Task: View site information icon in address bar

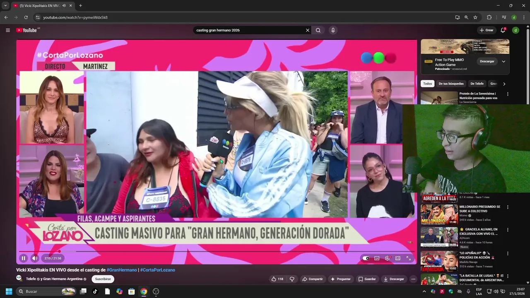Action: [38, 17]
